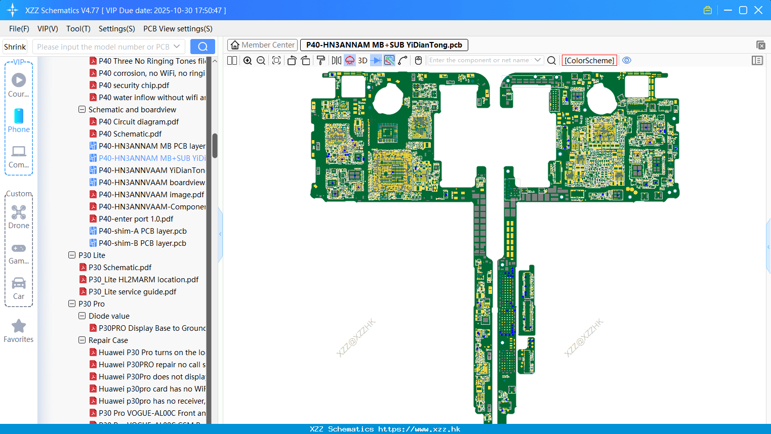771x434 pixels.
Task: Collapse the left panel splitter handle
Action: [220, 234]
